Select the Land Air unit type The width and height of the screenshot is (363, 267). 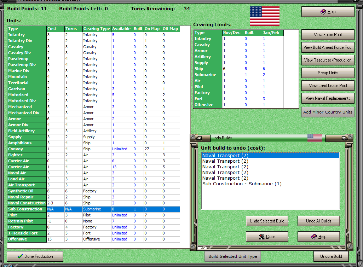coord(27,179)
